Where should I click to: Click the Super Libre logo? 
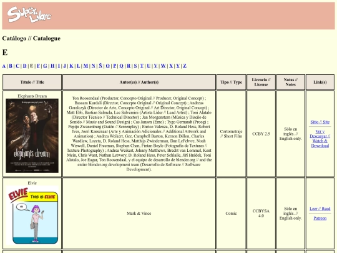coord(29,15)
